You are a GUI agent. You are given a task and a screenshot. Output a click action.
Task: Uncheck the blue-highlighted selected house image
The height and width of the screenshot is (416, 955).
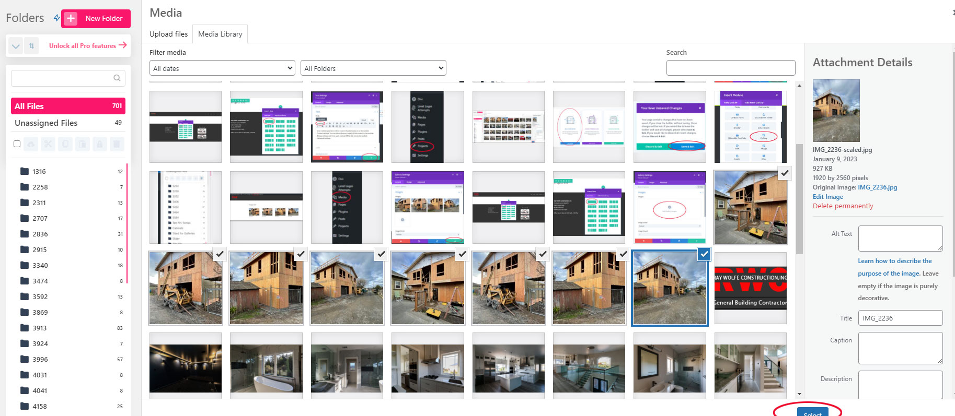[x=704, y=254]
